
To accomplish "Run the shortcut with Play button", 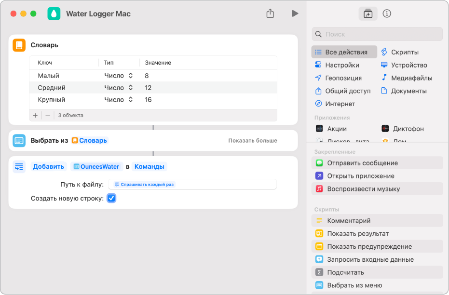I will click(295, 13).
